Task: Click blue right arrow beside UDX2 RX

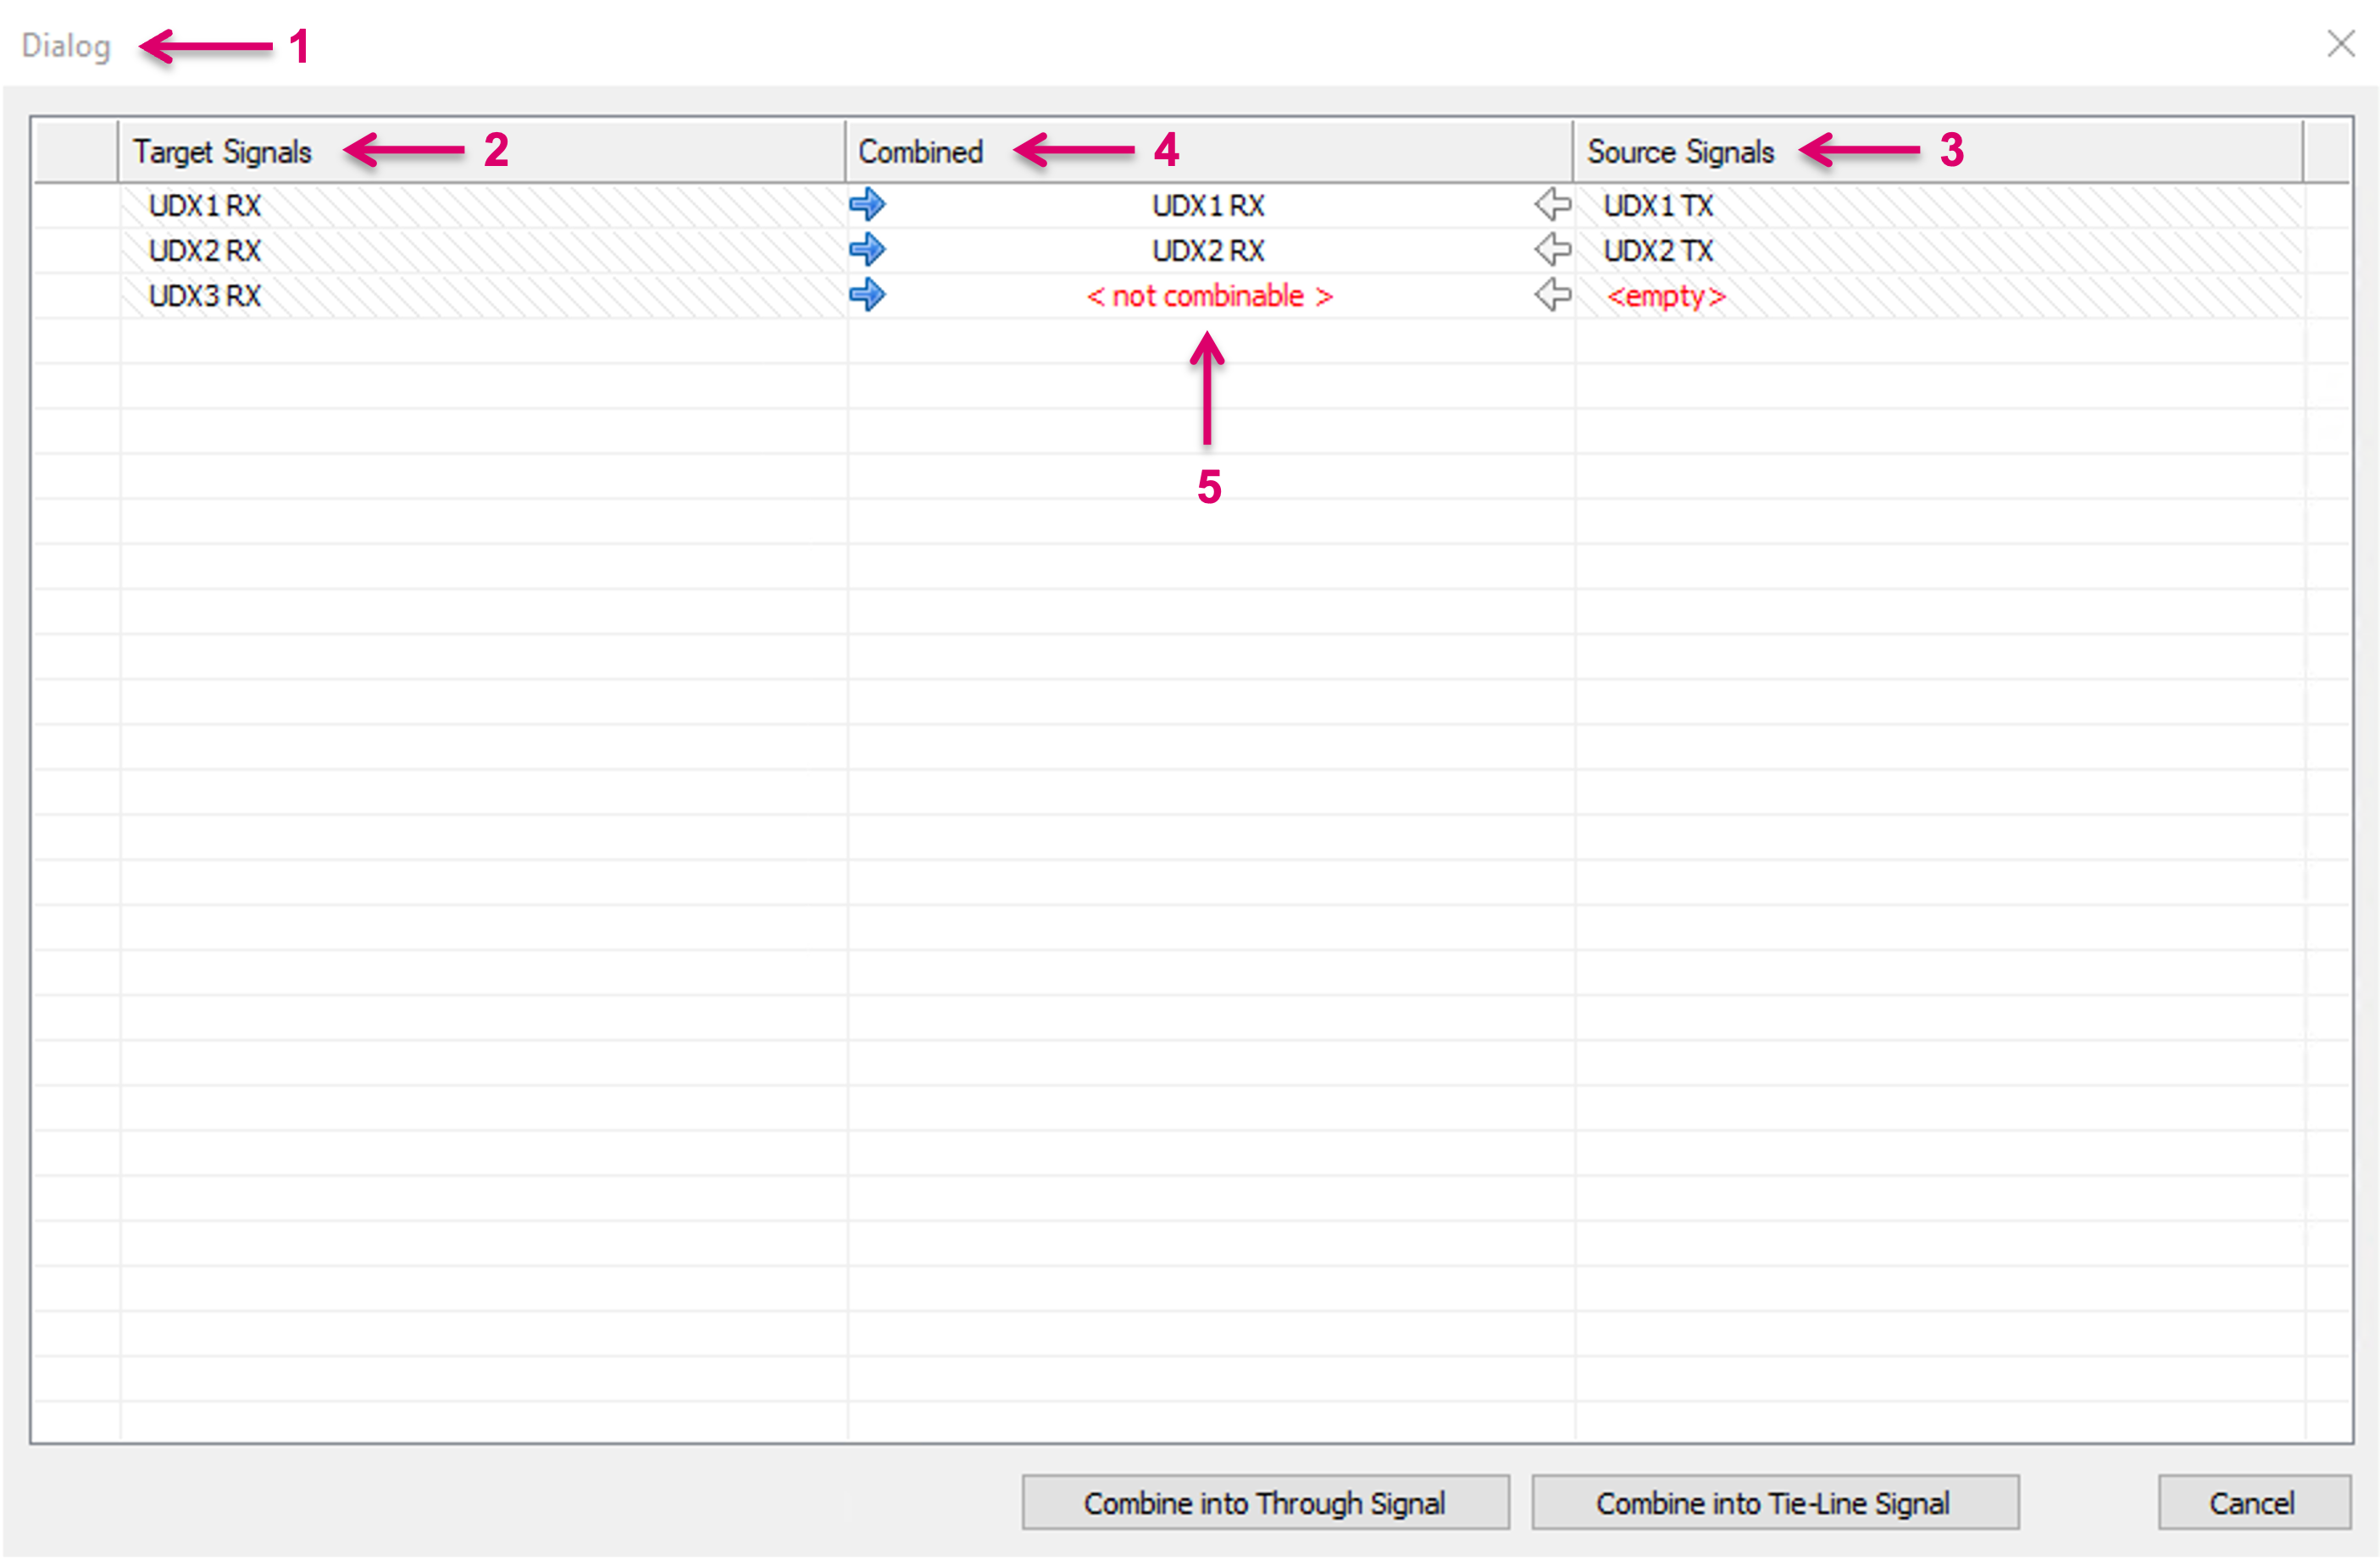Action: [867, 249]
